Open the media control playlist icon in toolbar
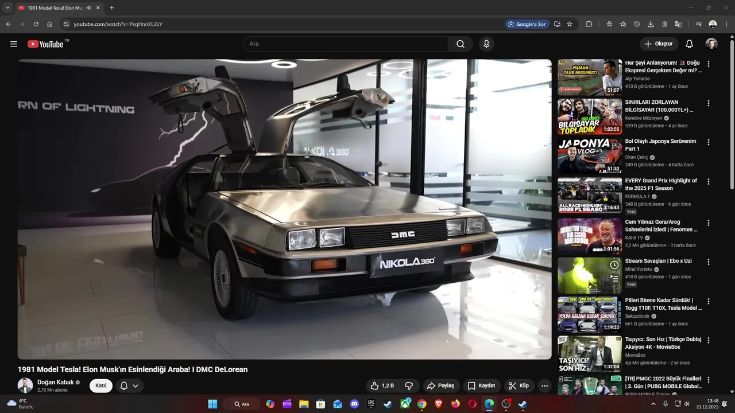735x413 pixels. 699,24
